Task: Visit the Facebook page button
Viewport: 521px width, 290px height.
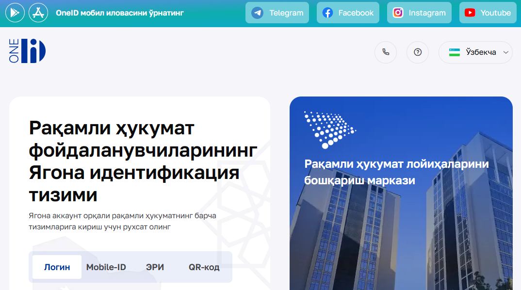Action: point(348,13)
